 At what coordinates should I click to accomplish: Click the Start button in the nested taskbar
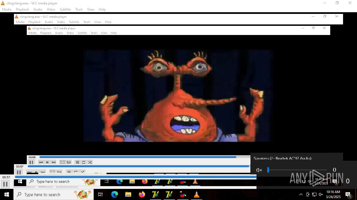coord(20,182)
